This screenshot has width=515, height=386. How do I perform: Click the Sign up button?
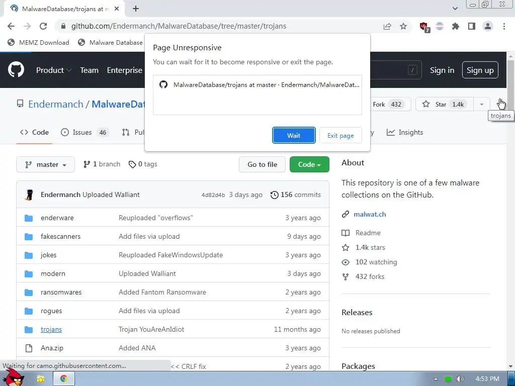(480, 70)
